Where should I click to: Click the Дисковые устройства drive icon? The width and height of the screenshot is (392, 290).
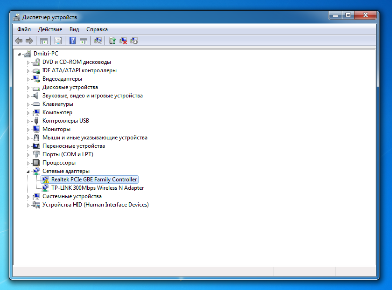click(36, 88)
